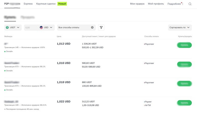Open the Сортировать по dropdown
Viewport: 197px width, 113px height.
[x=180, y=27]
